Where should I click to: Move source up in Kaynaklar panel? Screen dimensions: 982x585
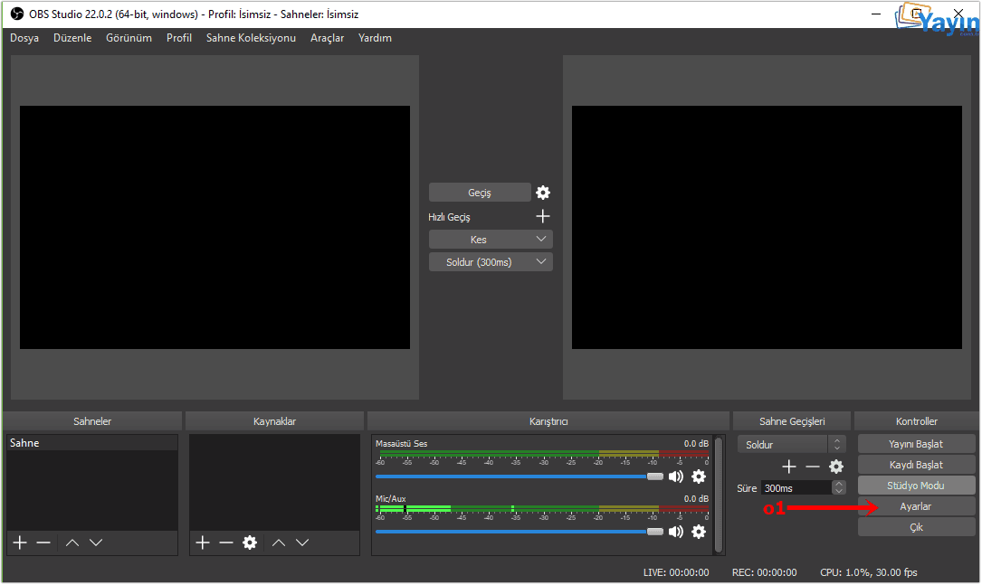point(279,543)
